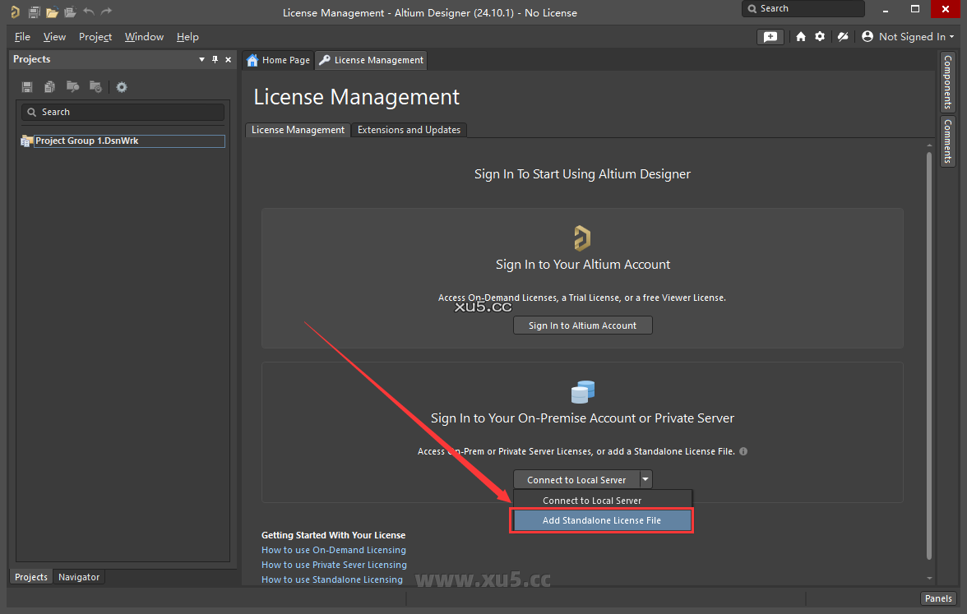Click the info icon beside Standalone License text
Image resolution: width=967 pixels, height=614 pixels.
click(743, 451)
